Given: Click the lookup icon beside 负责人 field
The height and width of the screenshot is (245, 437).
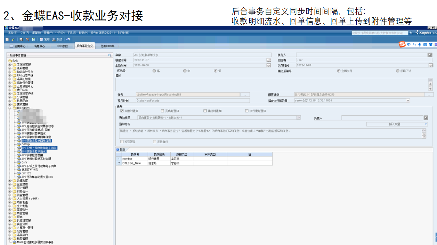Looking at the screenshot, I should [426, 118].
